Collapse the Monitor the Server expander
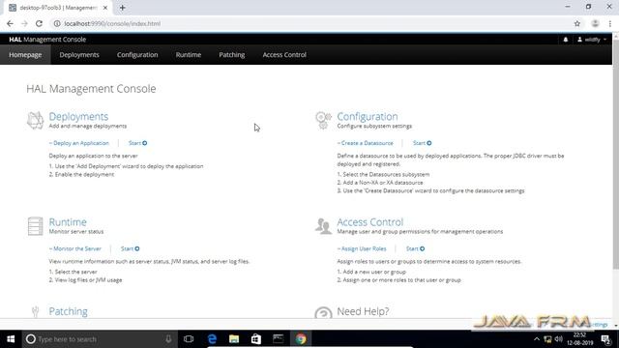Screen dimensions: 619x348 pyautogui.click(x=75, y=248)
